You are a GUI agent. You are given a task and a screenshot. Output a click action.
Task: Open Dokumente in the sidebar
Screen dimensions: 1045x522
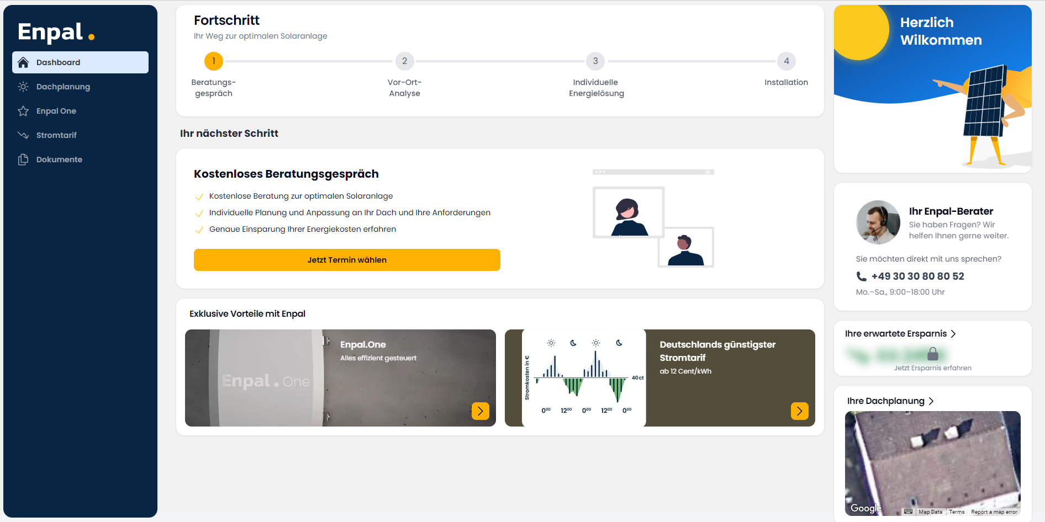click(80, 159)
